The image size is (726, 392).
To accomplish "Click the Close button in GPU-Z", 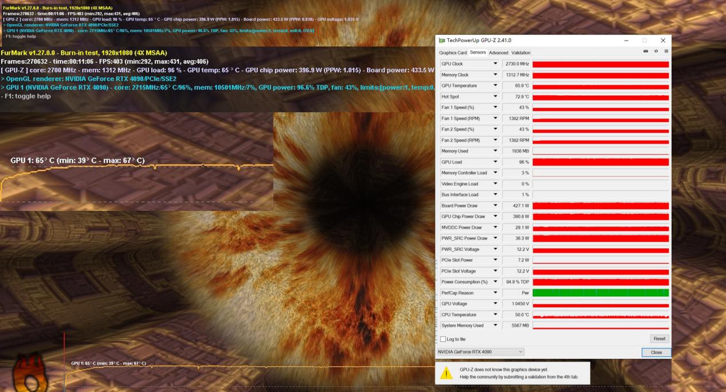I will (656, 352).
